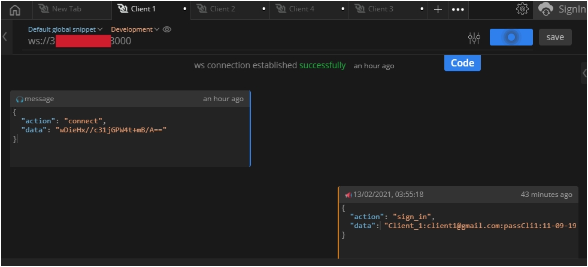Click the Client_1 data string in sent message
This screenshot has width=588, height=267.
480,226
